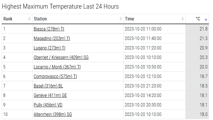Open Locarno / Monti (367m) TI link
This screenshot has height=120, width=213.
coord(57,67)
